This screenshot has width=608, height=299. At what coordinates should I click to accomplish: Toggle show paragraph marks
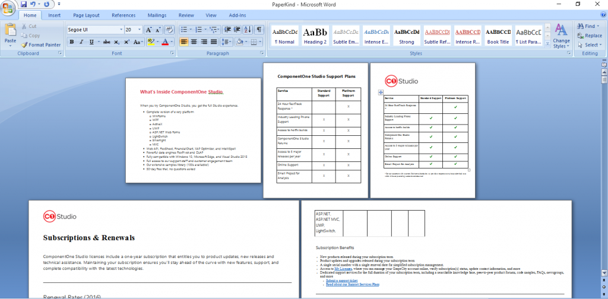[x=259, y=30]
